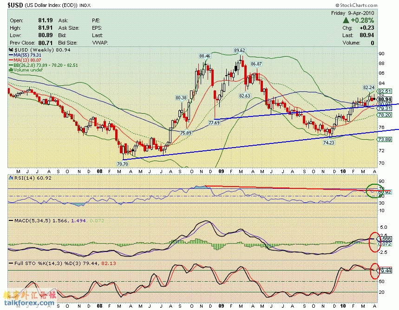Viewport: 399px width, 310px height.
Task: Click the $USD ticker title
Action: [x=15, y=5]
